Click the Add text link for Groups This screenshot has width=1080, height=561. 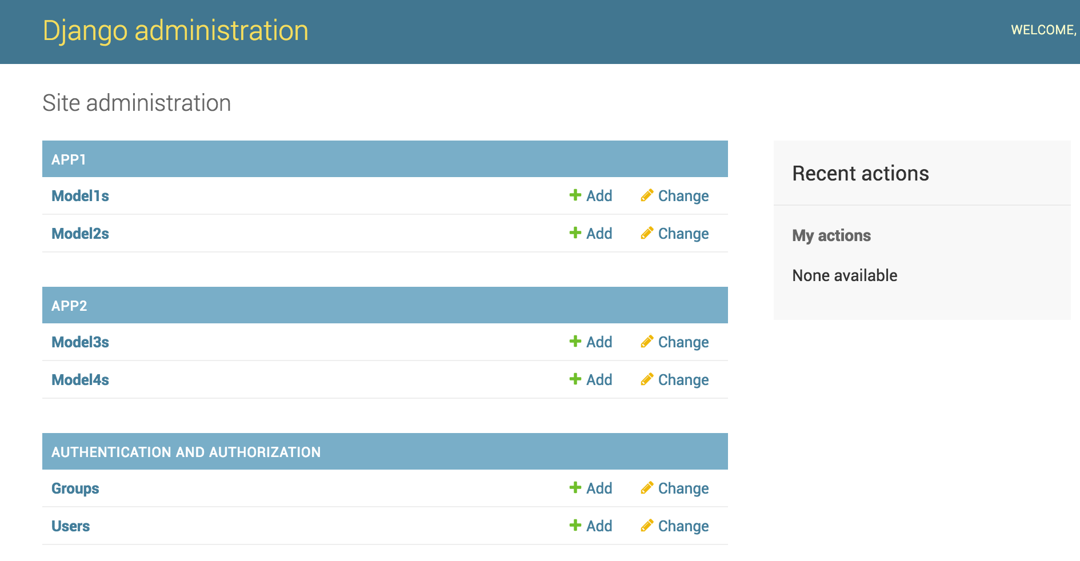pyautogui.click(x=599, y=488)
